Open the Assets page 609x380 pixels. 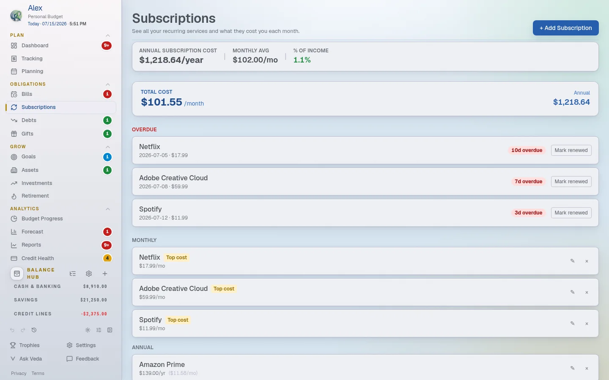[x=61, y=170]
